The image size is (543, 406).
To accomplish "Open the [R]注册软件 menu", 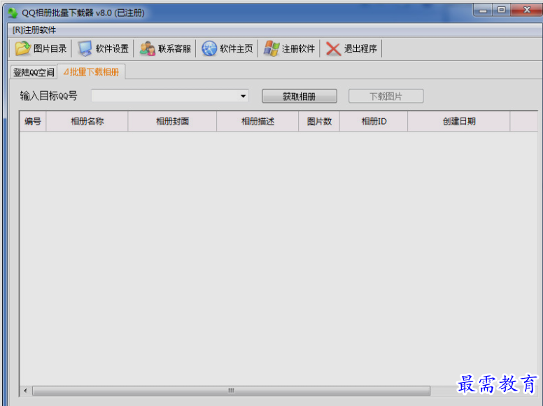I will pyautogui.click(x=34, y=30).
